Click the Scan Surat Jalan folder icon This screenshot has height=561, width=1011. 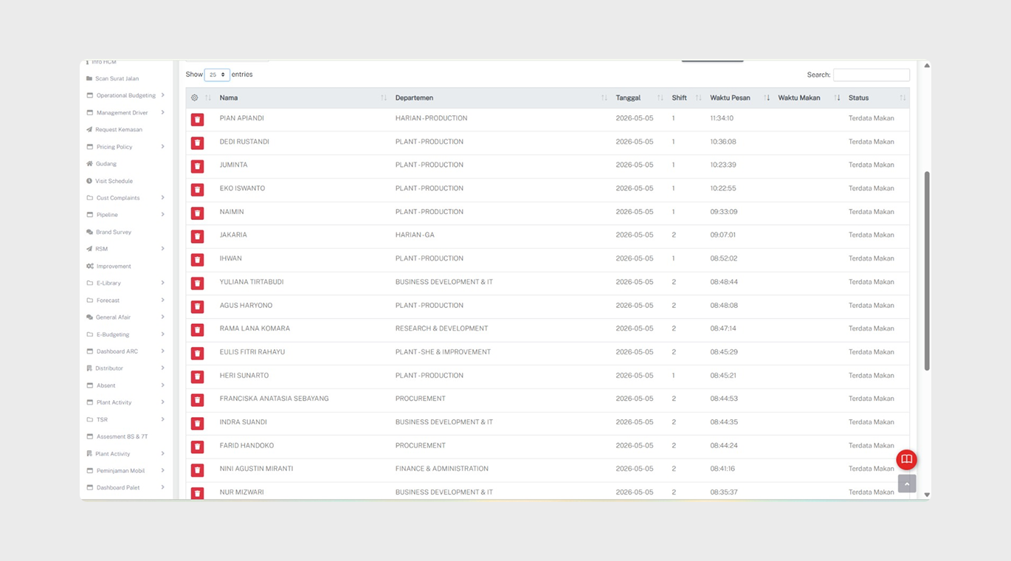(x=89, y=78)
